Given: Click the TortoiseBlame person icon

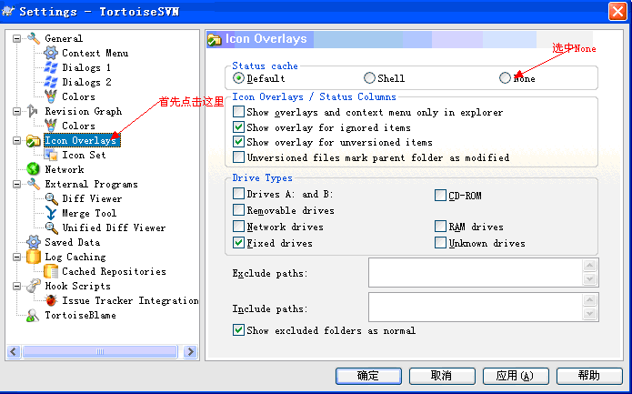Looking at the screenshot, I should click(x=33, y=315).
